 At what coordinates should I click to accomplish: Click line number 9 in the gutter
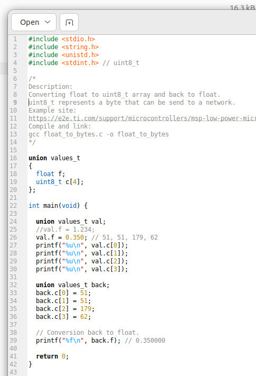tap(15, 103)
